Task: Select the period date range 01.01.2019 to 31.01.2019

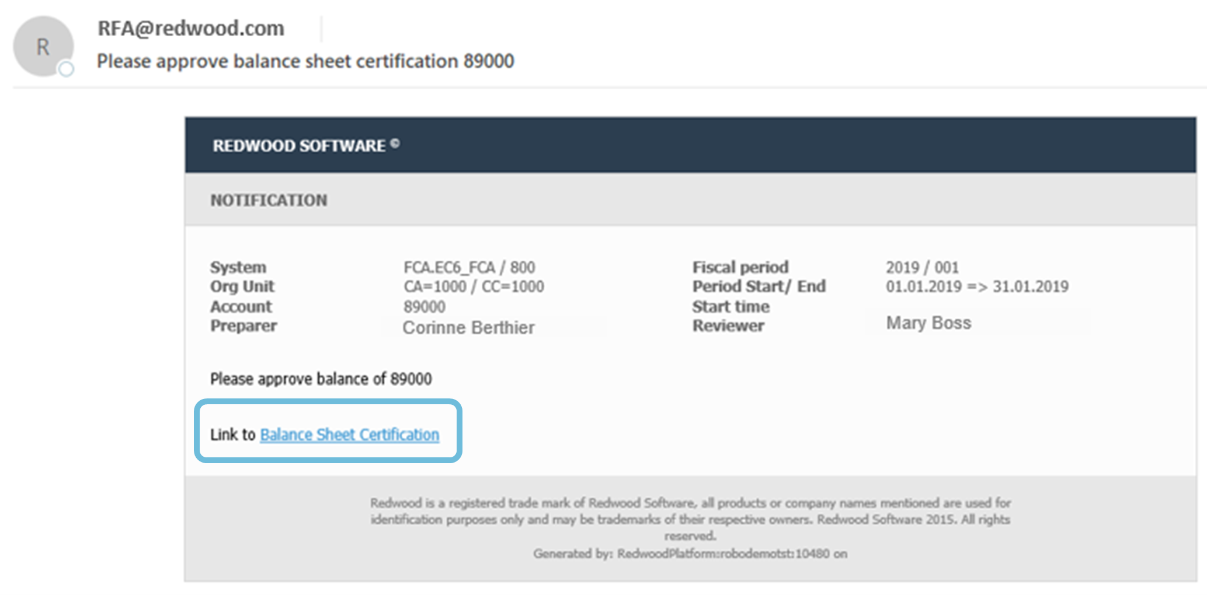Action: click(977, 286)
